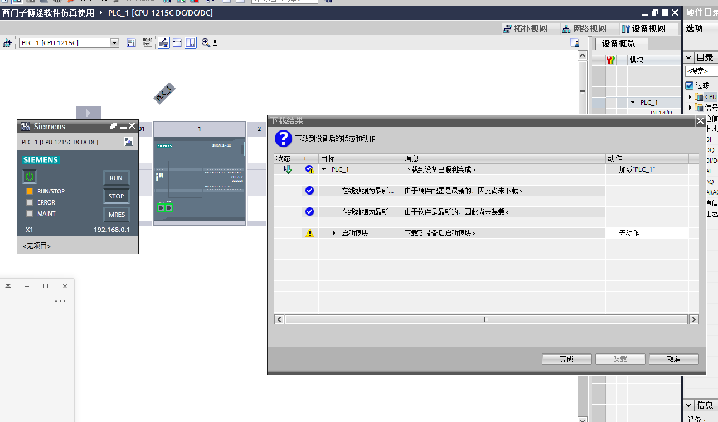The width and height of the screenshot is (718, 422).
Task: Expand the CPU folder in hardware catalog
Action: [690, 97]
